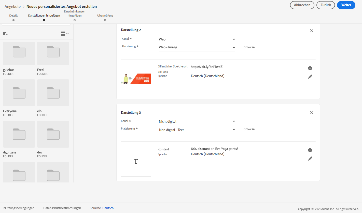Close the Darstellung 2 panel

click(x=311, y=31)
